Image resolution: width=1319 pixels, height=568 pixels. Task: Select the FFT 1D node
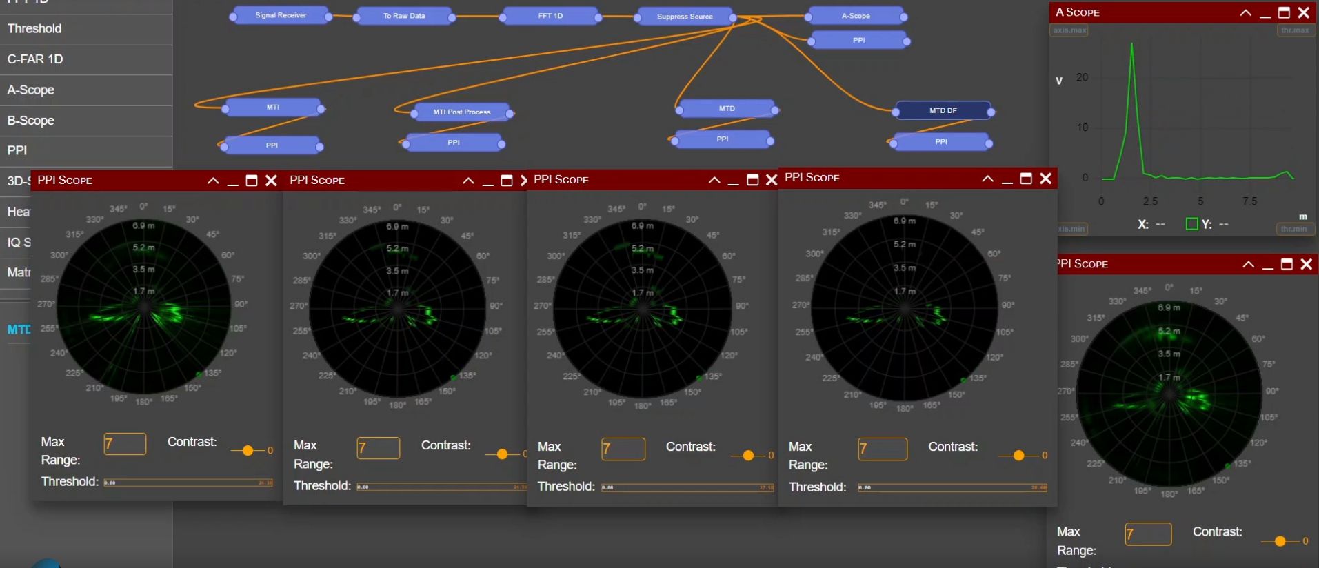[x=550, y=16]
